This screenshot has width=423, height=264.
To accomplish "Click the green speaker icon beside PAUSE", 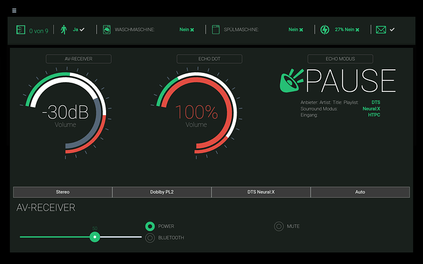I will click(x=291, y=81).
